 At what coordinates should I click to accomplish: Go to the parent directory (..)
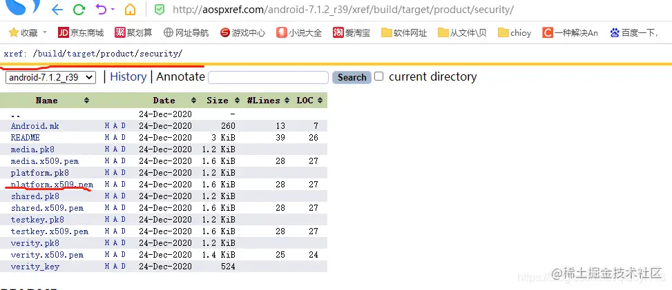tap(15, 114)
